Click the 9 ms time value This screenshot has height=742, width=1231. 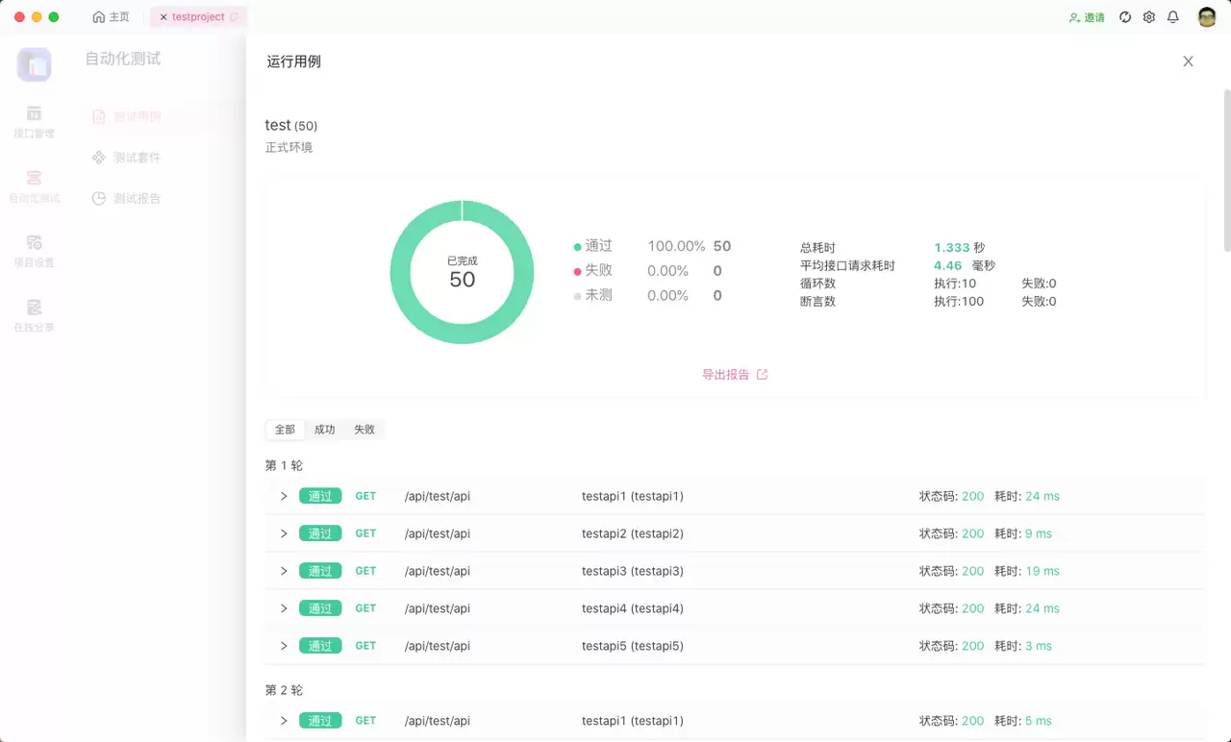point(1039,533)
